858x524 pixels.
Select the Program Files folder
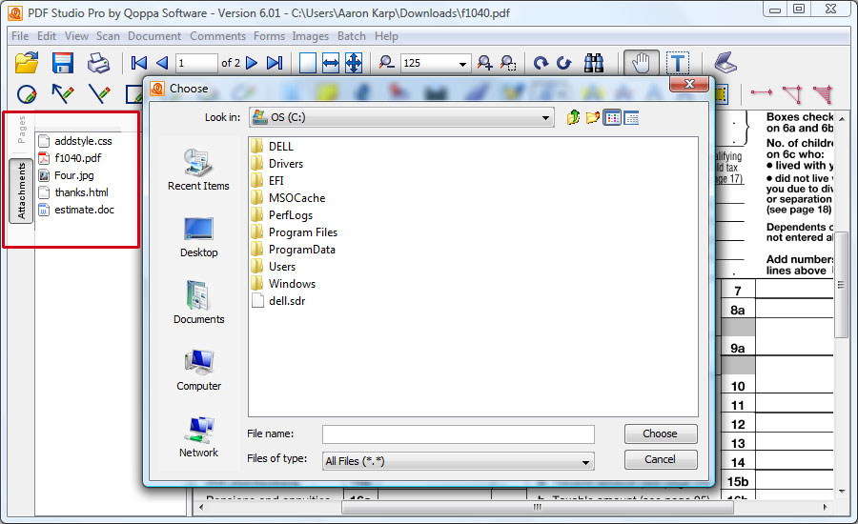coord(295,232)
